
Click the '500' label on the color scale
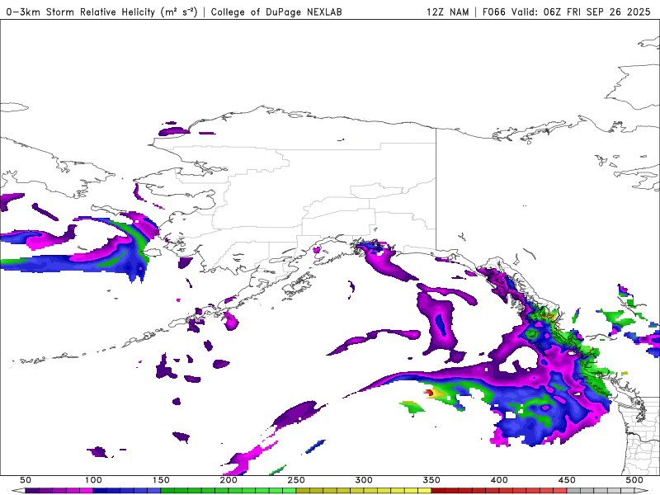(634, 480)
